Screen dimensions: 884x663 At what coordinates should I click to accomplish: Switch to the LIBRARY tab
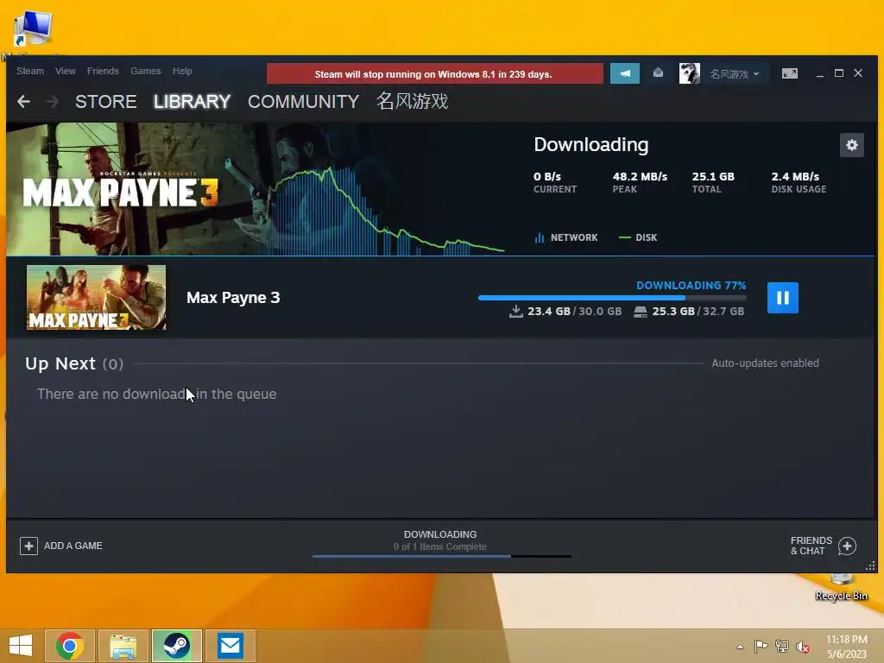193,102
